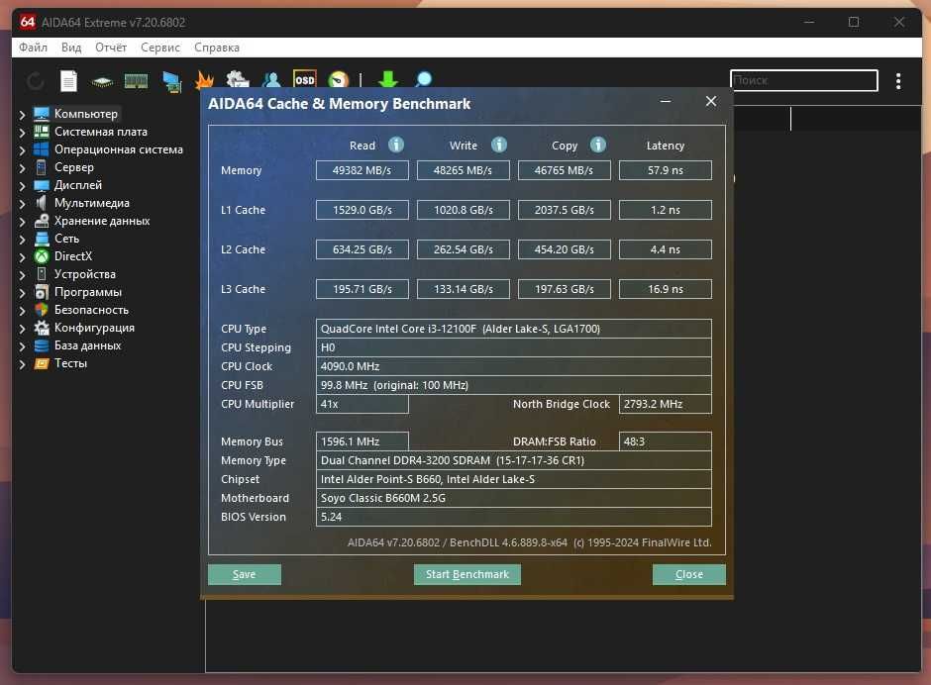Click the Поиск search input field
Screen dimensions: 931x685
click(x=803, y=80)
